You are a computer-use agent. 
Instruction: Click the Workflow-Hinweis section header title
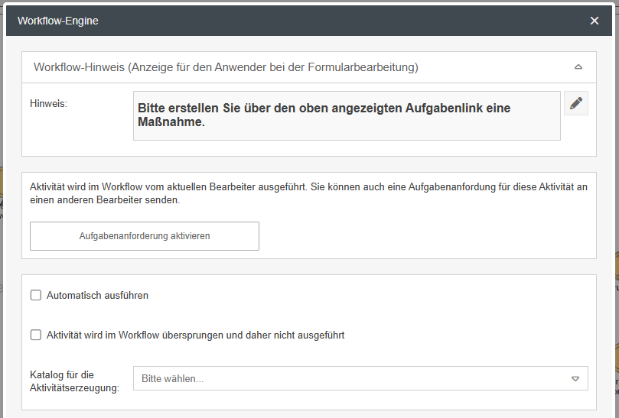[x=226, y=67]
